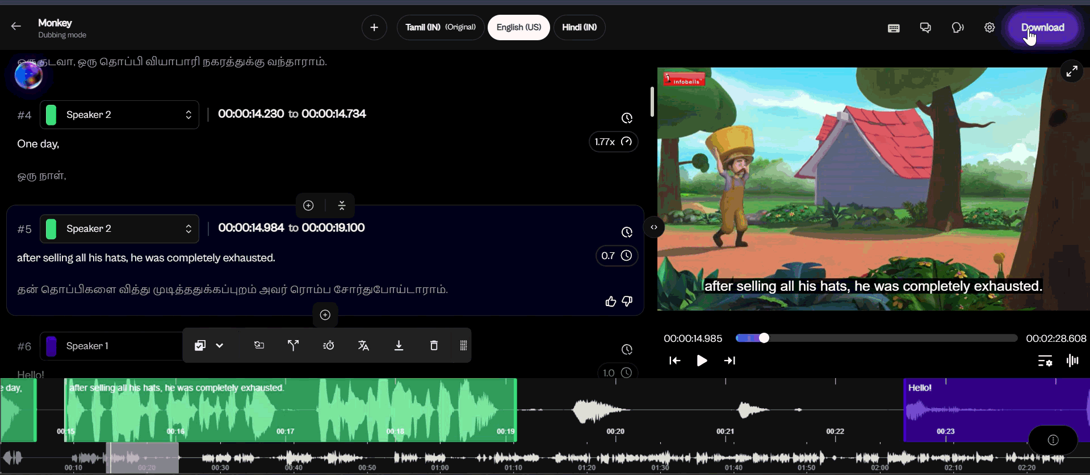Viewport: 1090px width, 475px height.
Task: Open the voice speaker settings icon
Action: [958, 28]
